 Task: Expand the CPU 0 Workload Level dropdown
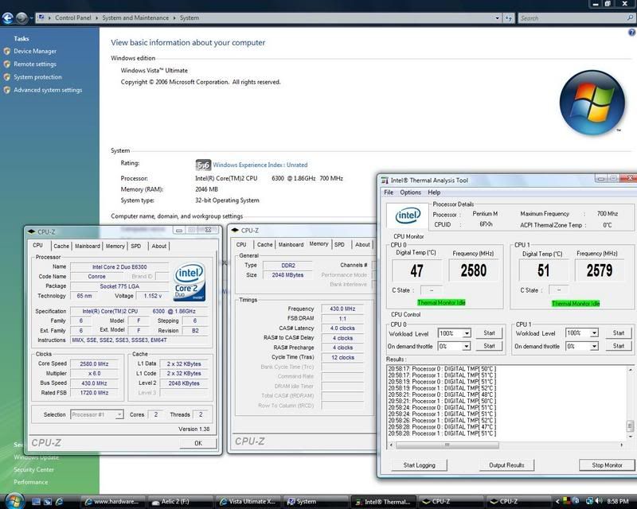click(467, 333)
